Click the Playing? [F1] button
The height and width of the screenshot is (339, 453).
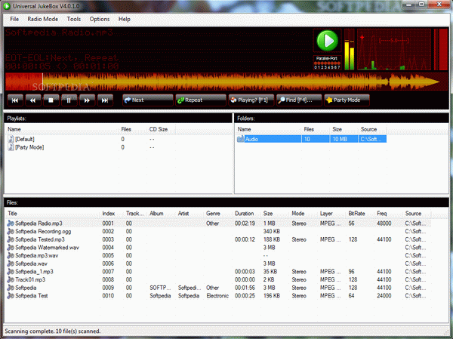251,100
